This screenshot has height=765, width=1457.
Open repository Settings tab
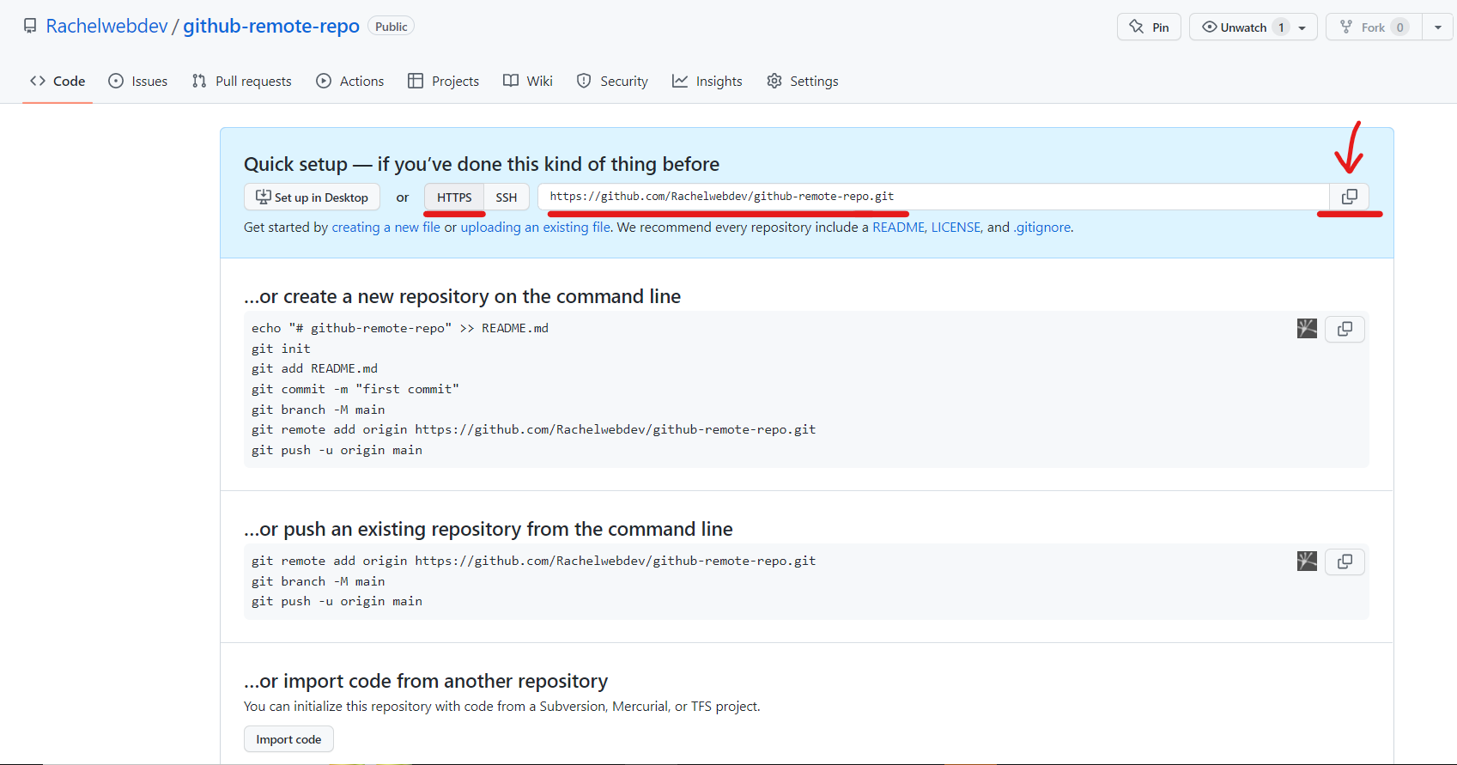803,82
